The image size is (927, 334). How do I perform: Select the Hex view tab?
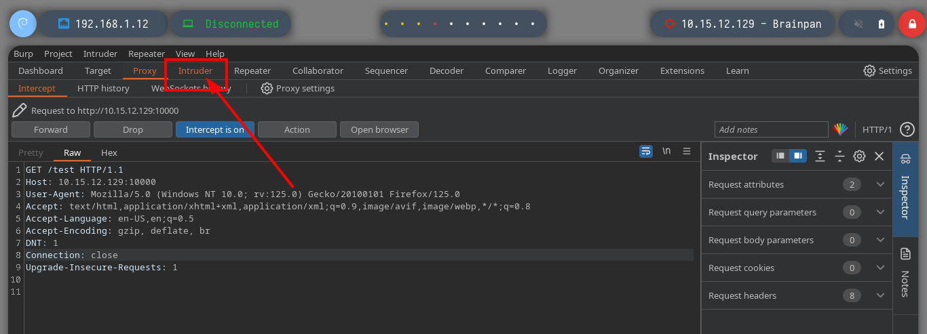[109, 152]
